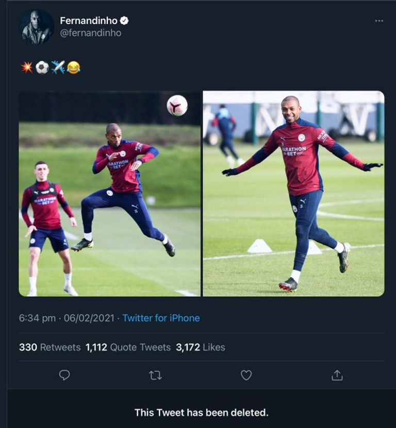Click the reply speech bubble icon

64,375
